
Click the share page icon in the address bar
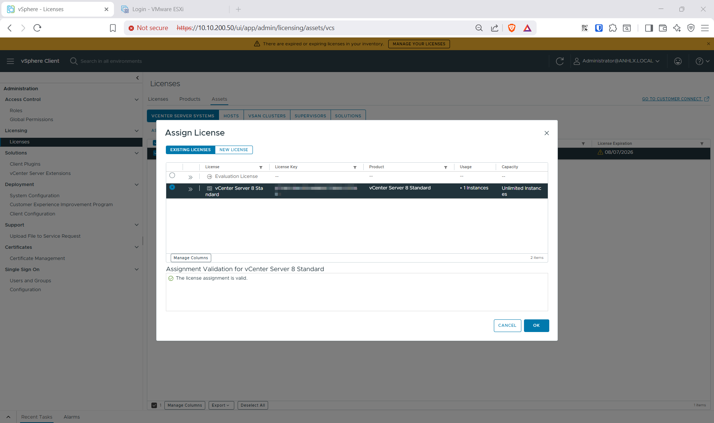click(495, 28)
